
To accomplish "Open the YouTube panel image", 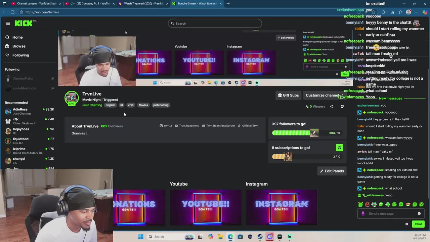I will coord(205,207).
